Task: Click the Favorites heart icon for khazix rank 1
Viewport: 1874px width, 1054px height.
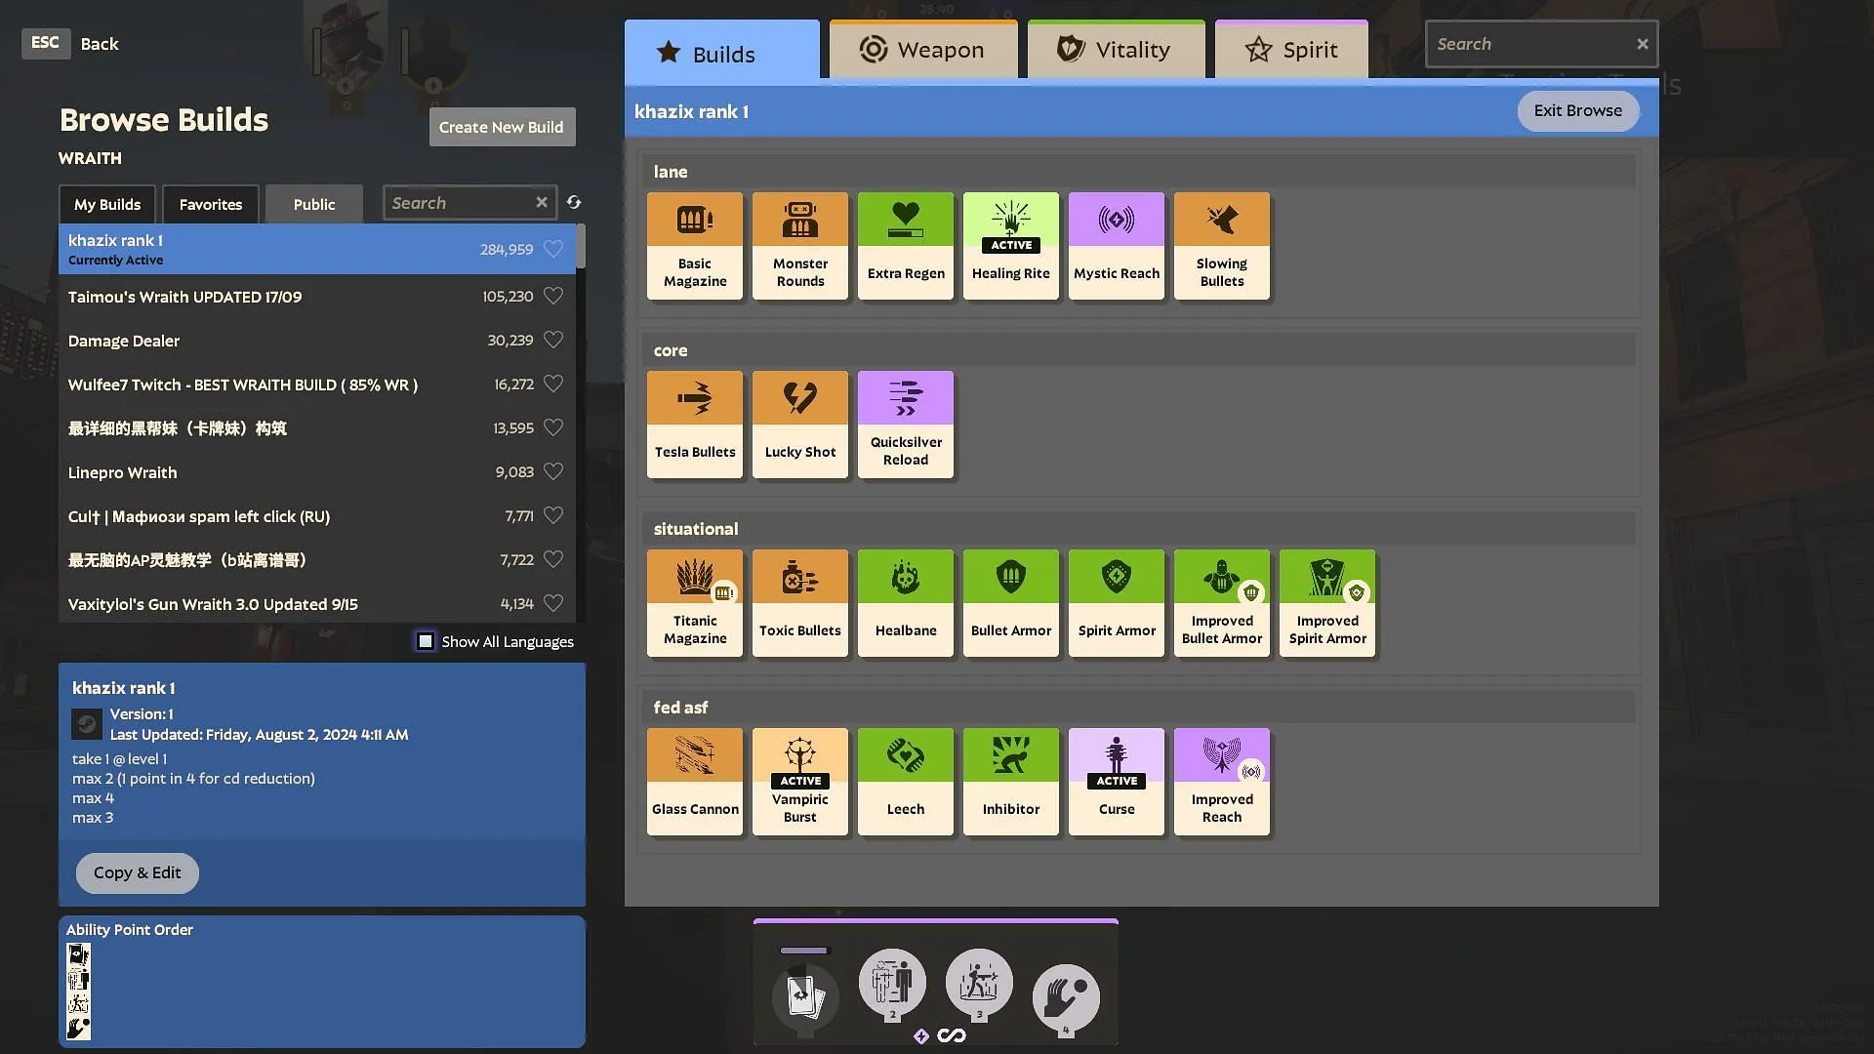Action: point(553,249)
